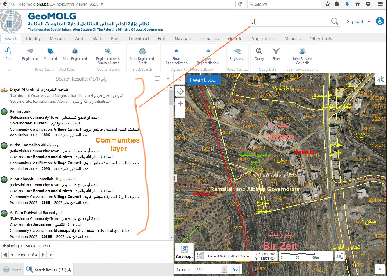
Task: Open Registered with Quarter Name search
Action: coord(108,56)
